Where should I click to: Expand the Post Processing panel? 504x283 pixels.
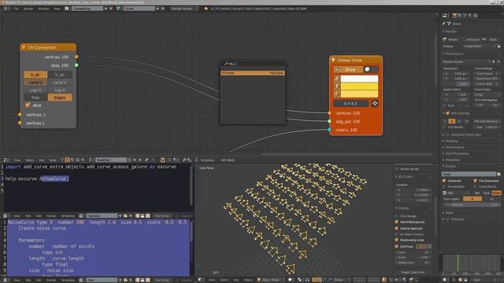click(x=444, y=154)
